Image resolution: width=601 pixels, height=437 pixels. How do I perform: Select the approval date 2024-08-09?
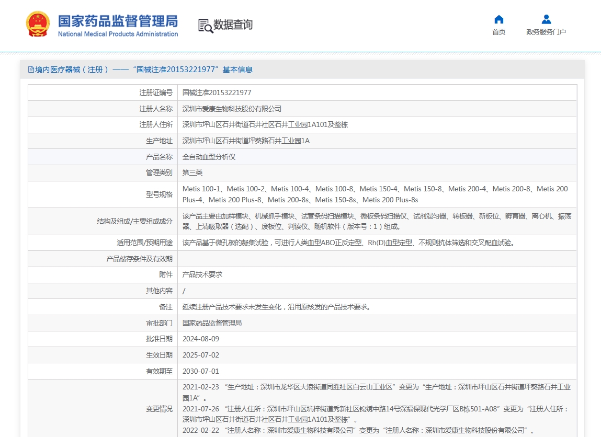click(201, 339)
